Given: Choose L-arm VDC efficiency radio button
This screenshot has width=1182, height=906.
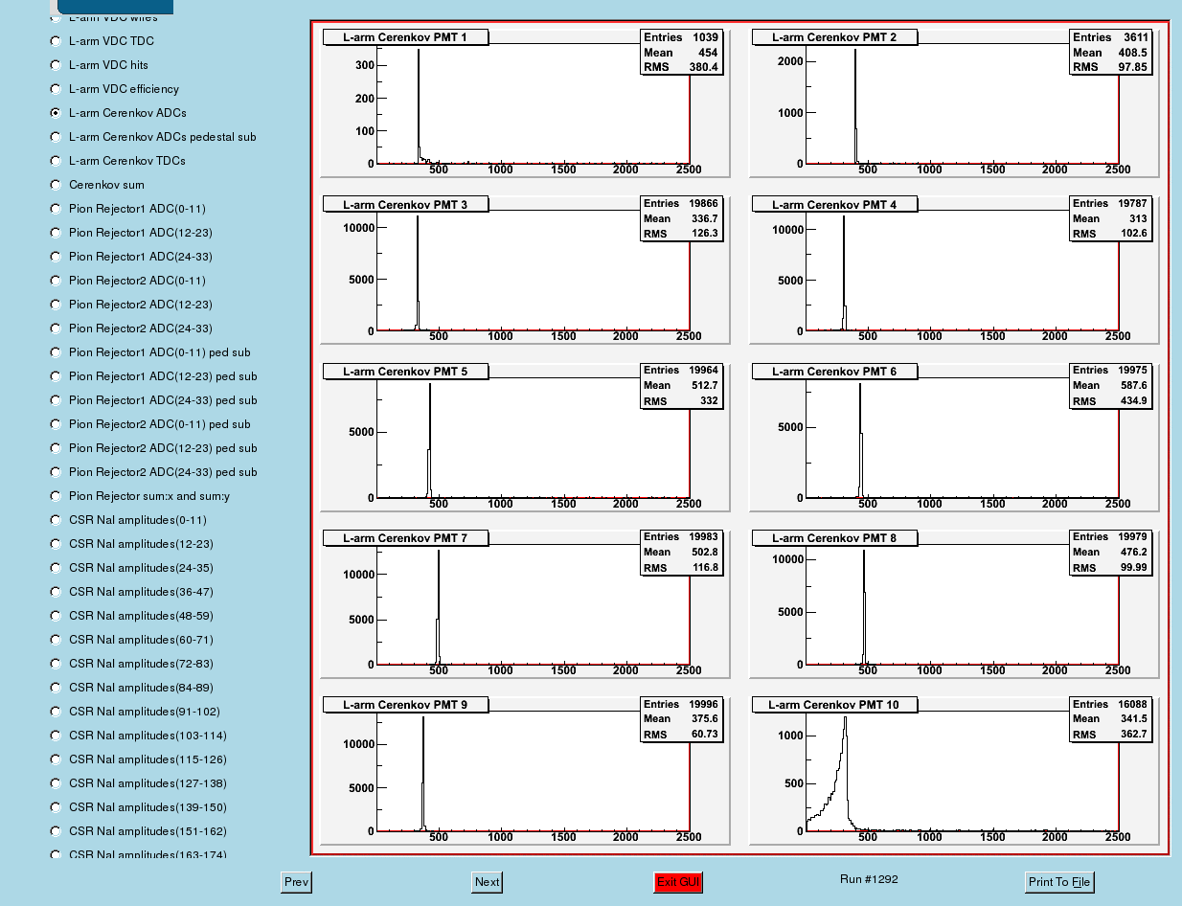Looking at the screenshot, I should [x=56, y=89].
